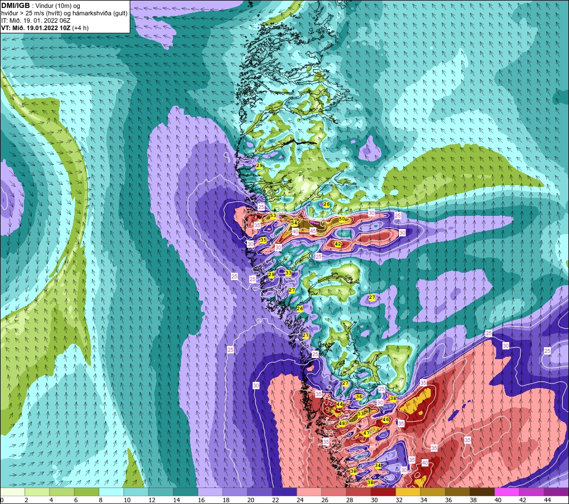Click the yellow gust label 54

point(294,223)
